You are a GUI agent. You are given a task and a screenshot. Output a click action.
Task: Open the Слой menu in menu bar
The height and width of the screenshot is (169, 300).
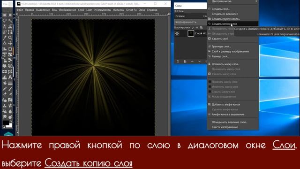click(x=81, y=10)
